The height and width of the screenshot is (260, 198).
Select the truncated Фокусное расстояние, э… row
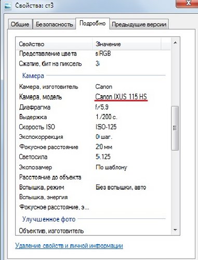[x=54, y=207]
